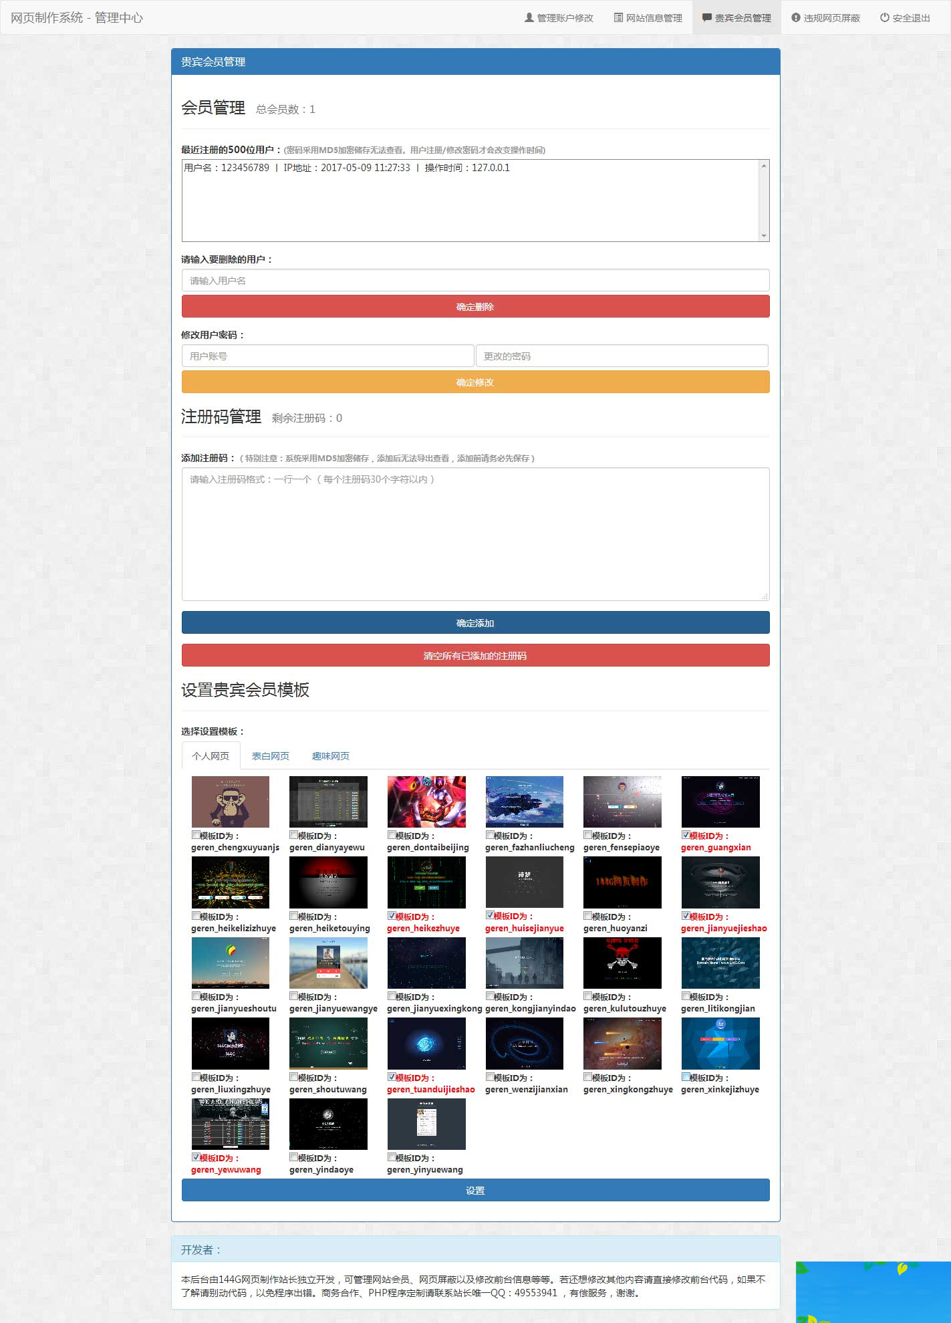Screen dimensions: 951x1323
Task: Click the user list scrollbar up arrow
Action: click(763, 166)
